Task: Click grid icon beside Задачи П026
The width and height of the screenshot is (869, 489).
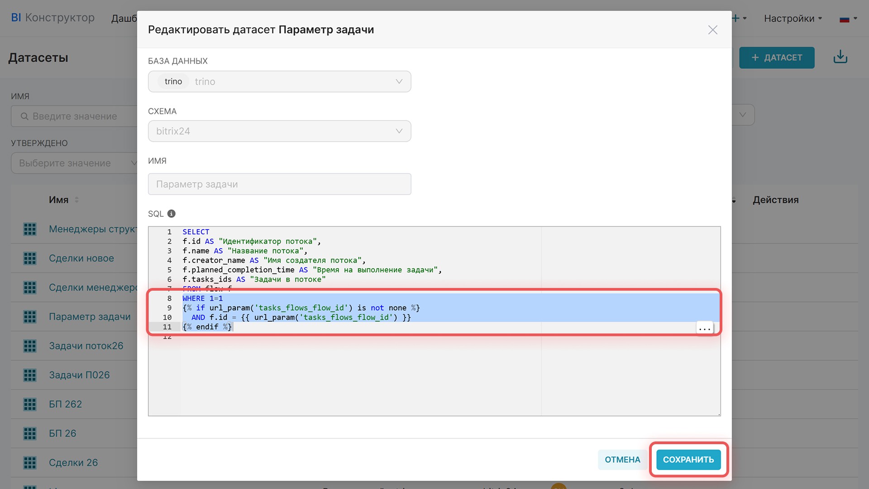Action: (30, 375)
